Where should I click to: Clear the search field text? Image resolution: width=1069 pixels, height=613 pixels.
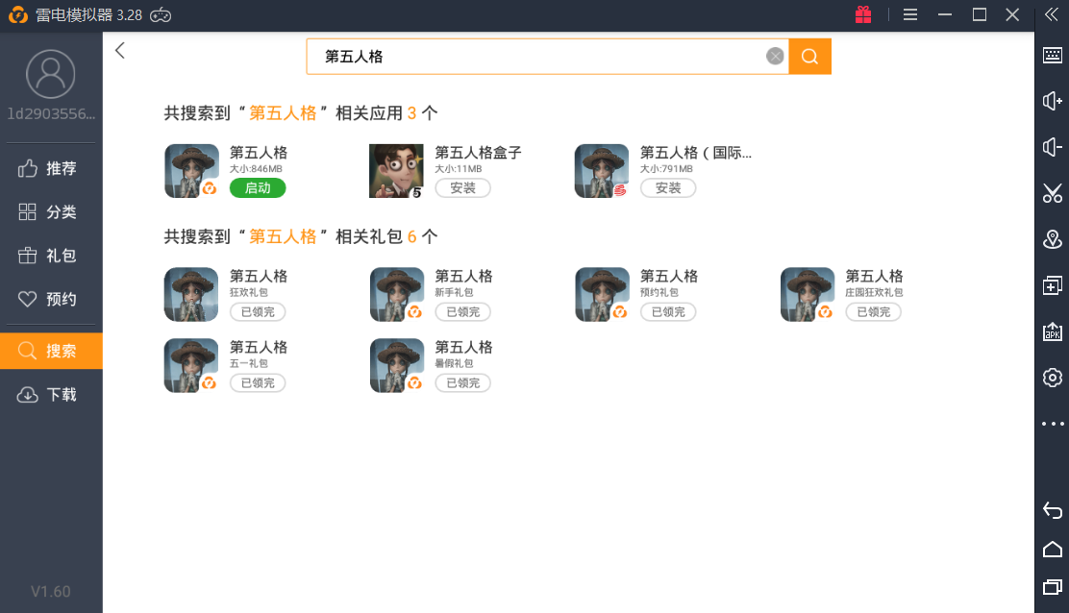[775, 57]
